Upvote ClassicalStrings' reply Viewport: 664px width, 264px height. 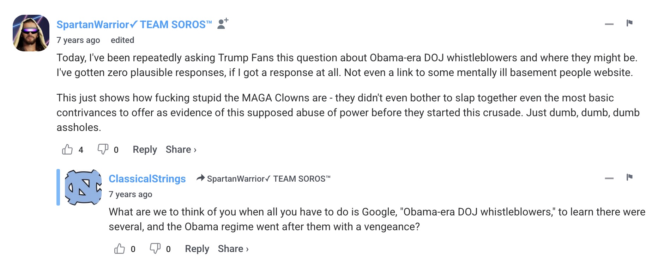pyautogui.click(x=120, y=249)
